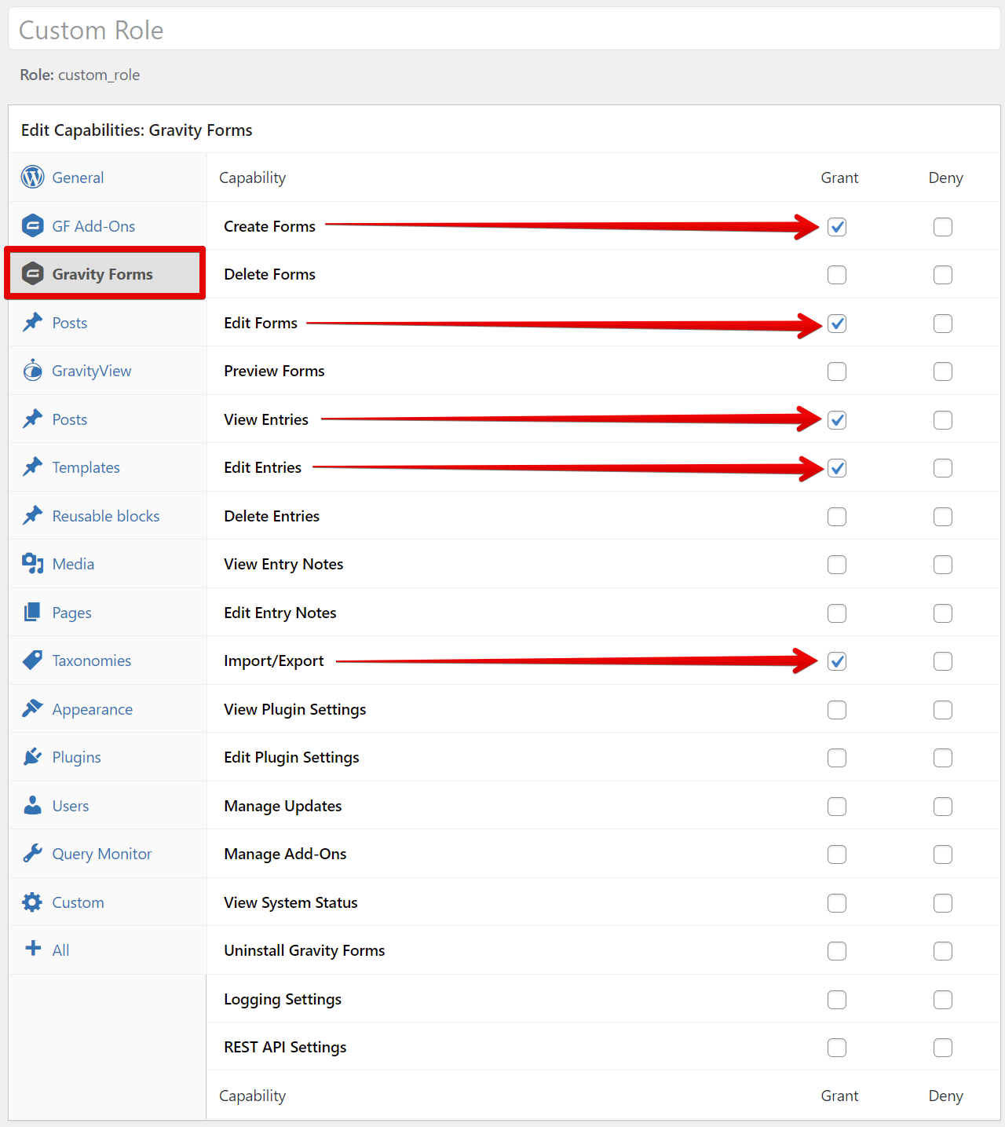Viewport: 1005px width, 1127px height.
Task: Click the Taxonomies tag icon
Action: tap(32, 660)
